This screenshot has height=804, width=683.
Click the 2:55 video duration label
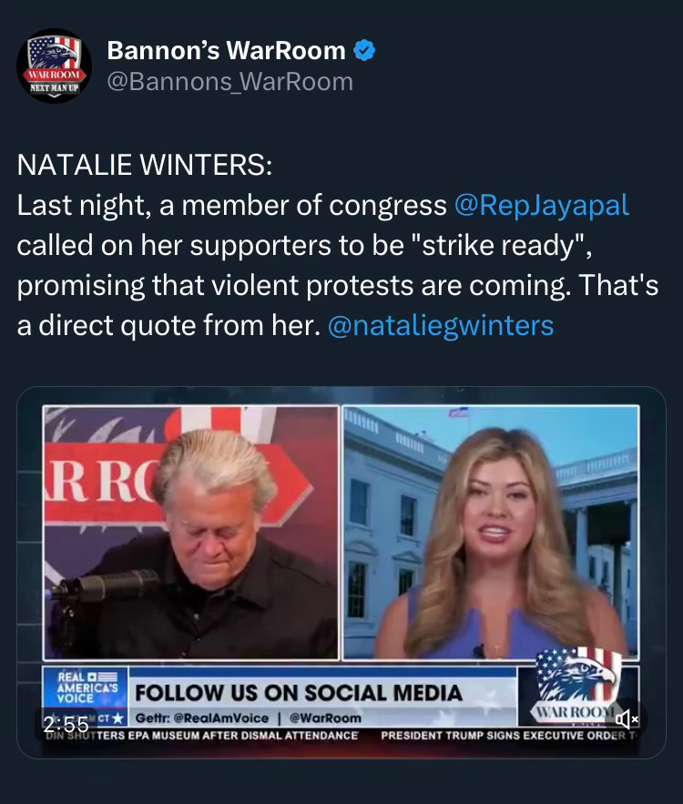(66, 725)
